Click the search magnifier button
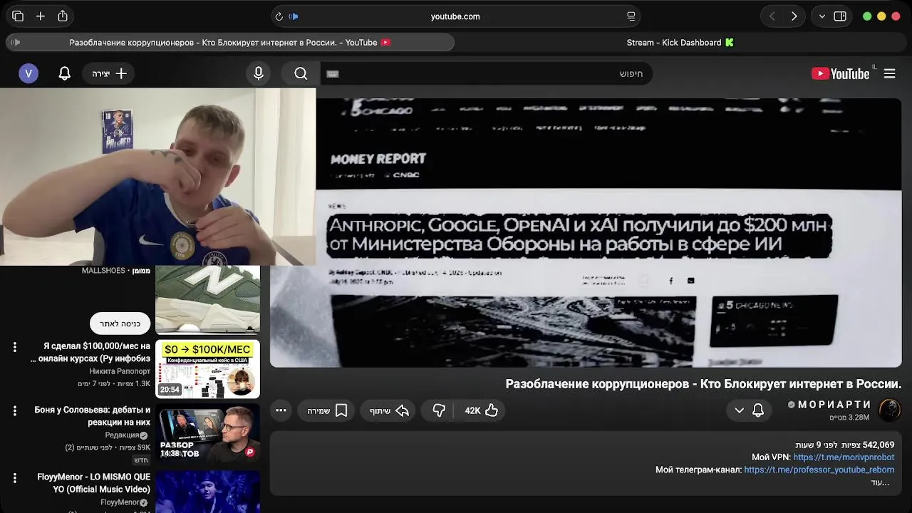 point(301,73)
